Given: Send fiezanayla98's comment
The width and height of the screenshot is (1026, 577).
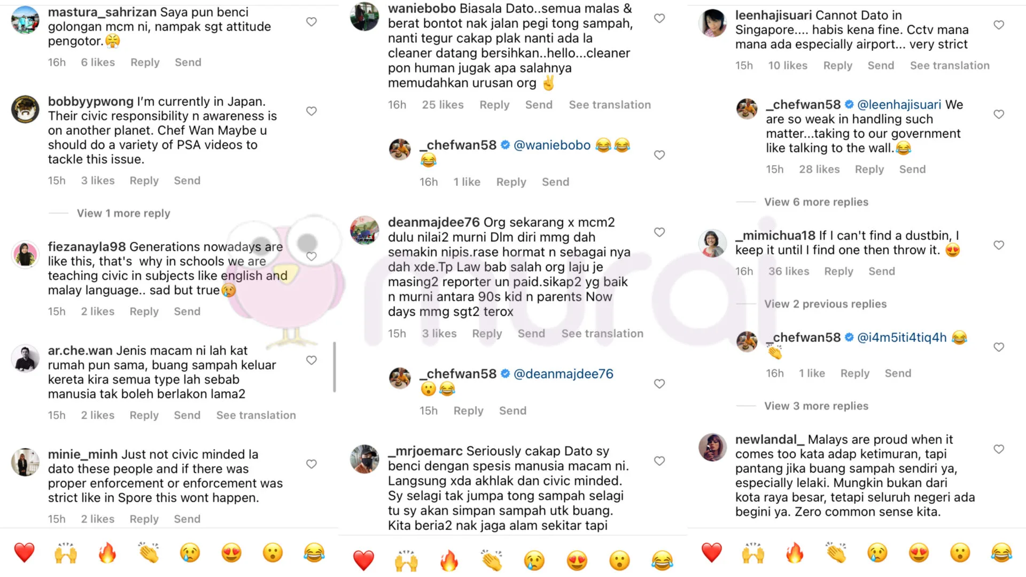Looking at the screenshot, I should [187, 311].
